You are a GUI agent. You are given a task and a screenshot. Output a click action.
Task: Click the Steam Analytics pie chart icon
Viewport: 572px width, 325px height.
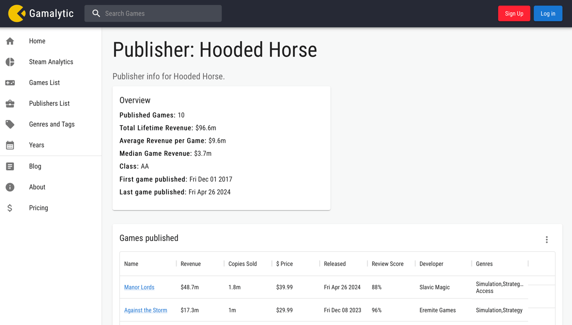pos(10,62)
